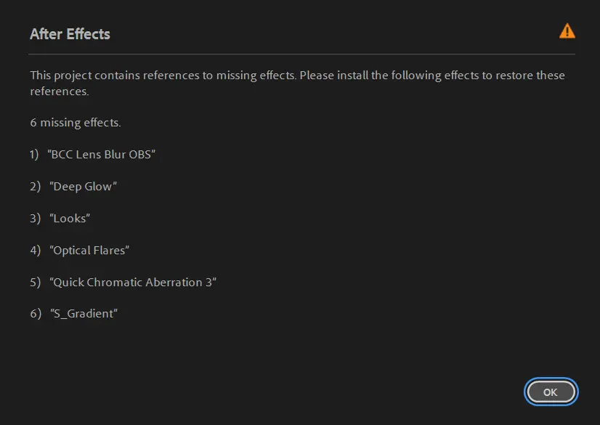
Task: Click the "1)" list number marker
Action: click(35, 155)
